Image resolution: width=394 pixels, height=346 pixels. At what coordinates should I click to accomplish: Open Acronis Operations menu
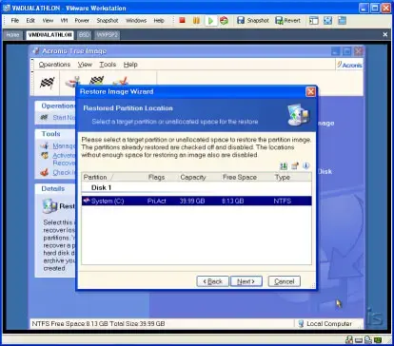(x=54, y=65)
